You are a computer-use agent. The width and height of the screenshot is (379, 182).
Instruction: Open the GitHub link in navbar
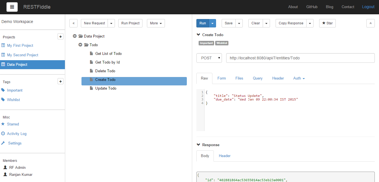click(312, 7)
